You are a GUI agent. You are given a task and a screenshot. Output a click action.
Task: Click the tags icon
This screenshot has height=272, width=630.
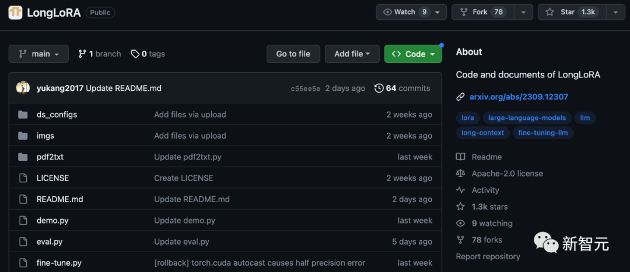coord(135,54)
